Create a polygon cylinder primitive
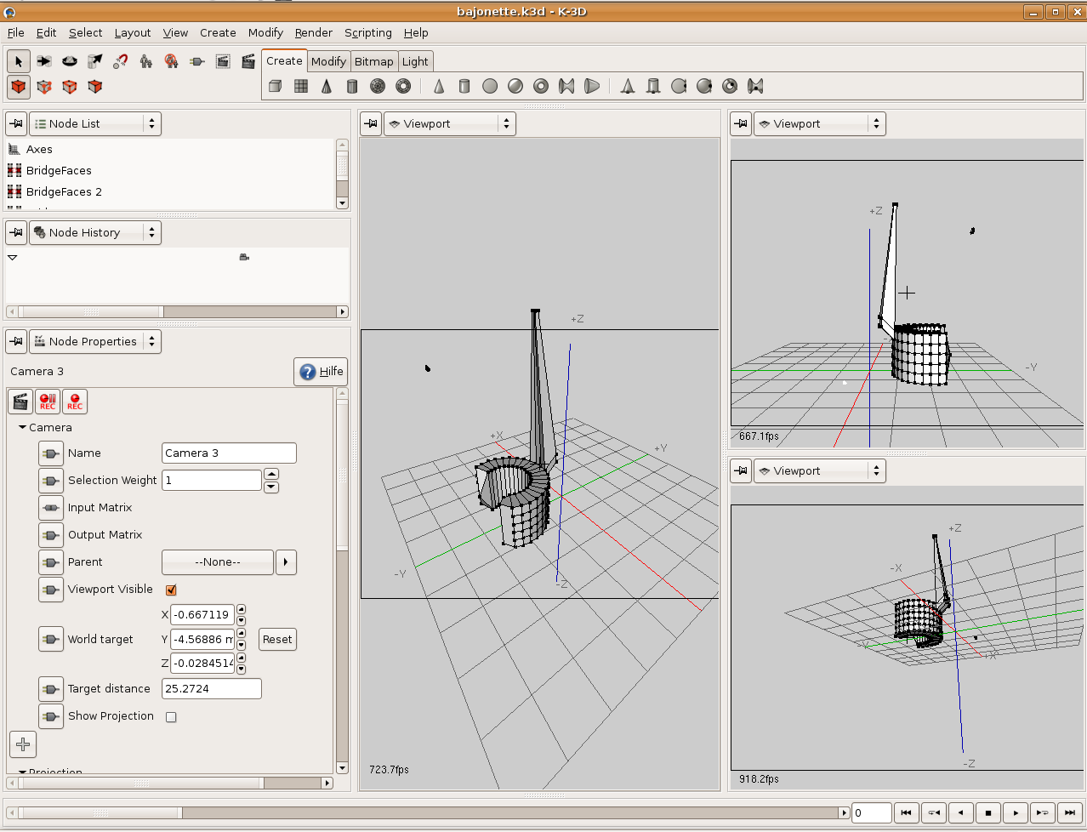 pyautogui.click(x=352, y=86)
